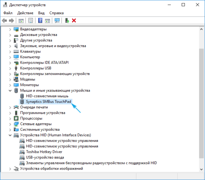This screenshot has width=205, height=180.
Task: Click the mouse icon of HID-совместимая мышь
Action: (22, 96)
